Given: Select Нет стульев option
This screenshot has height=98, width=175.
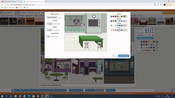Looking at the screenshot, I should point(57,24).
